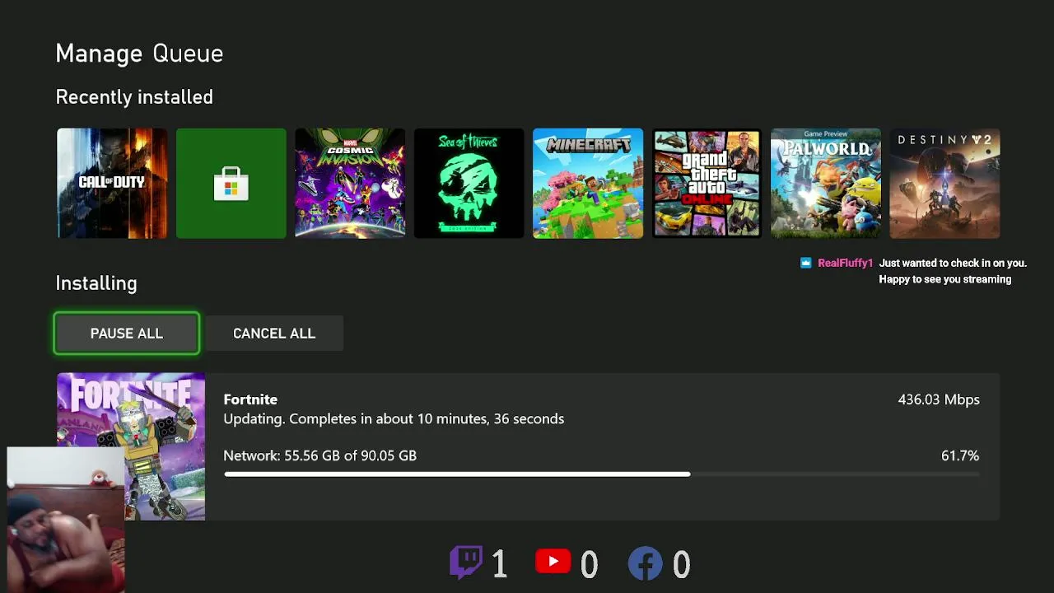Click 'Network: 55.56 GB of 90.05 GB' text
Screen dimensions: 1054x593
coord(320,455)
